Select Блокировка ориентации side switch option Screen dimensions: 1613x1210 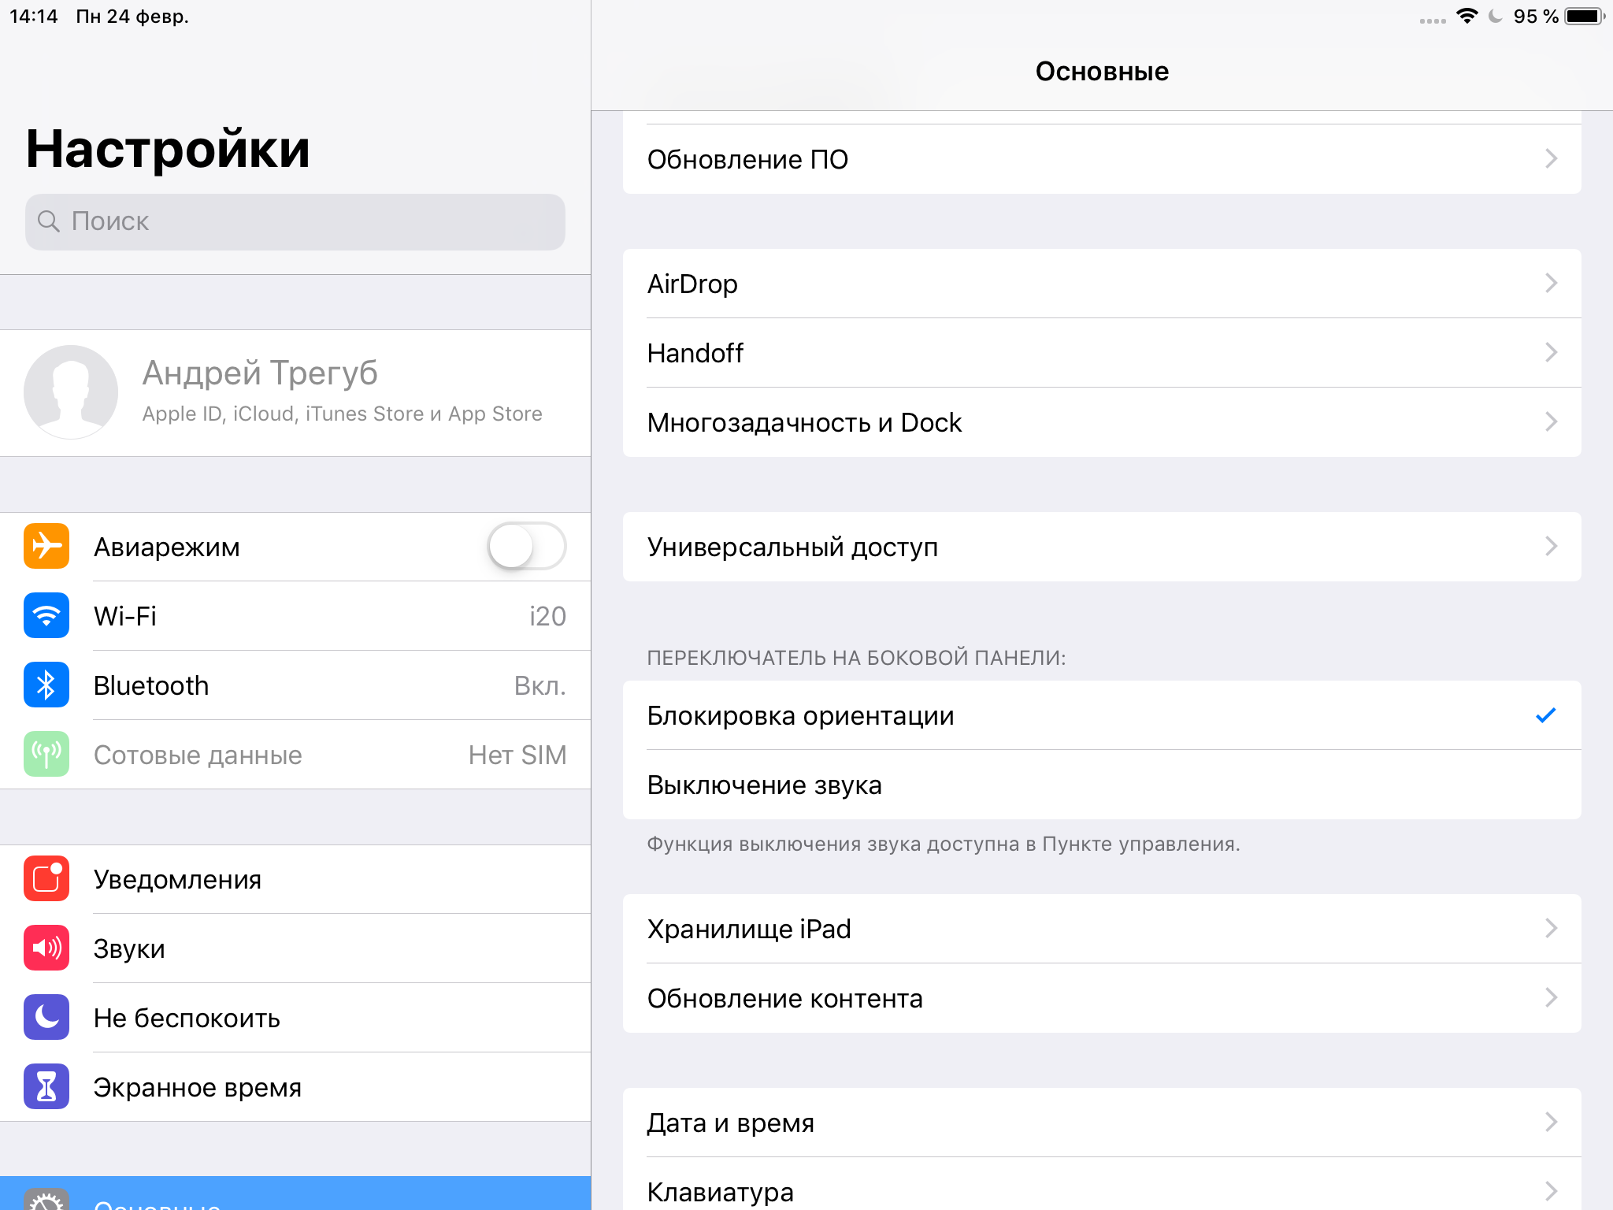point(1097,715)
